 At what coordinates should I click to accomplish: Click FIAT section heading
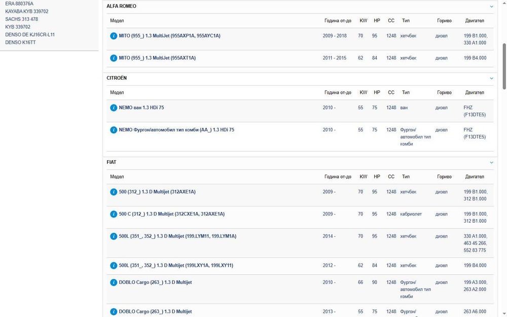point(112,162)
